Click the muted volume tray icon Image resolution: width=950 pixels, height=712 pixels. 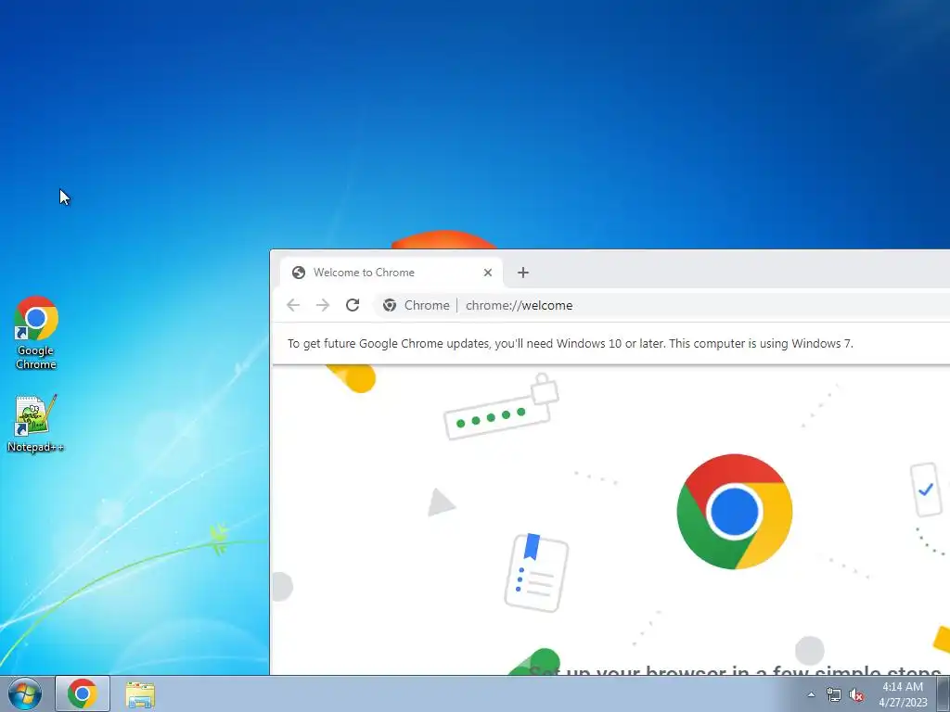tap(856, 695)
